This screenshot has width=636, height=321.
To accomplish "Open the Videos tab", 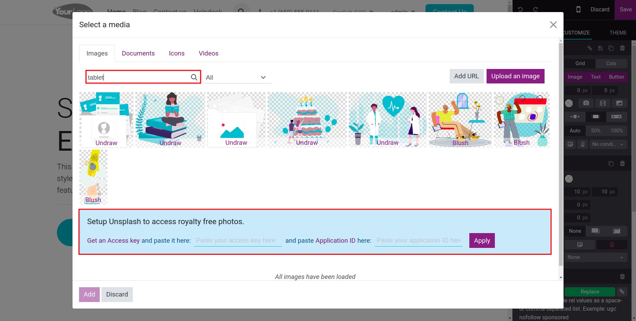I will click(208, 53).
